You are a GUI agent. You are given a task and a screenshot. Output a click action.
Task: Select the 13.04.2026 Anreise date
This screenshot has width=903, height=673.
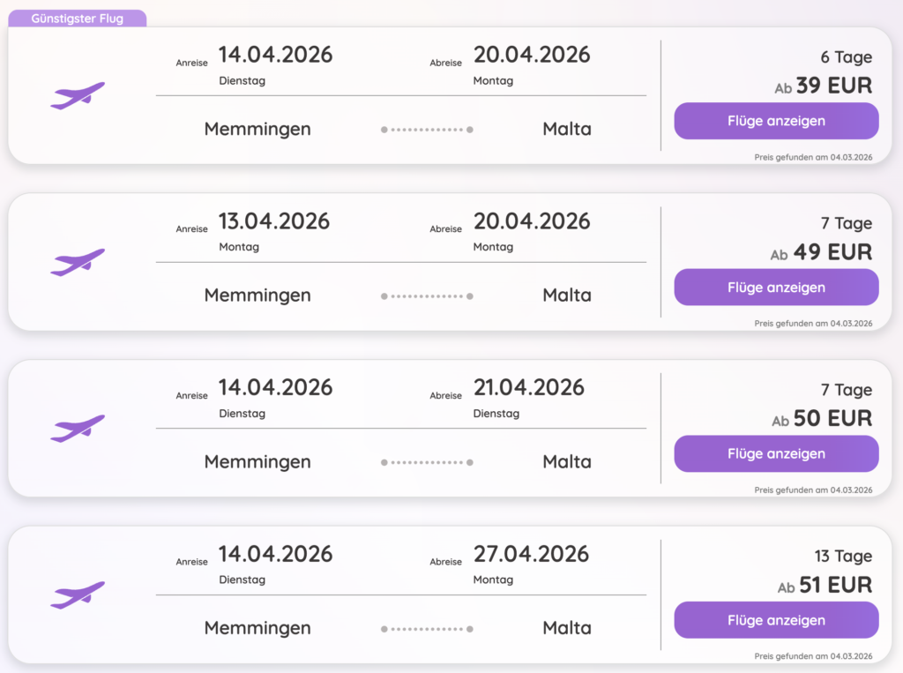(x=274, y=221)
